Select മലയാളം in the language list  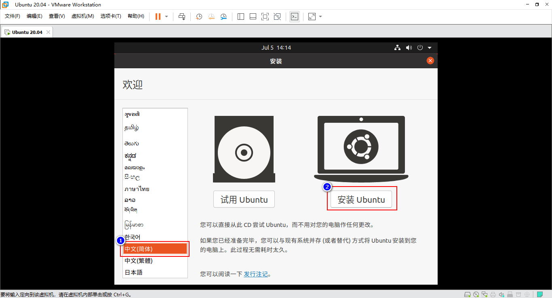coord(155,167)
